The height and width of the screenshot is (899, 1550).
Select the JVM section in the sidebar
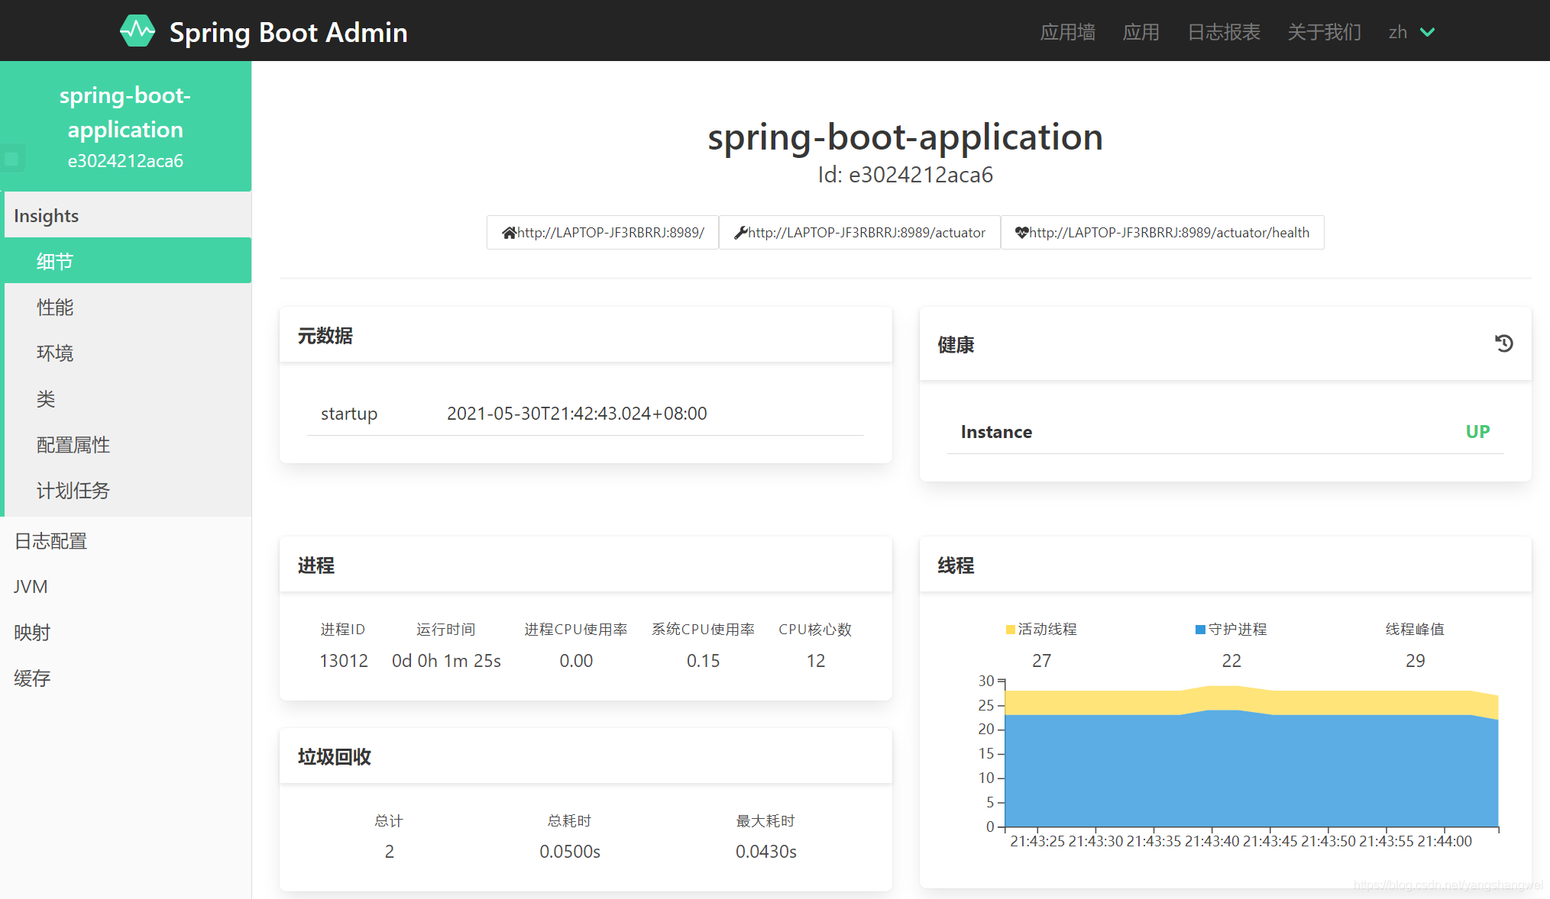pos(31,586)
